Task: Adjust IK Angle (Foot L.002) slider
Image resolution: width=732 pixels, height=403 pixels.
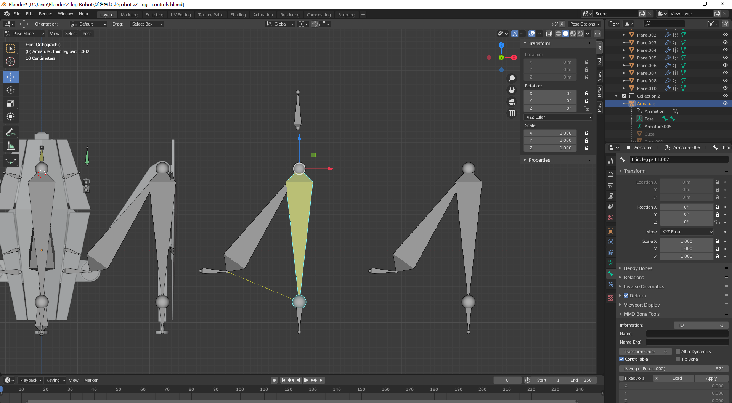Action: point(673,369)
